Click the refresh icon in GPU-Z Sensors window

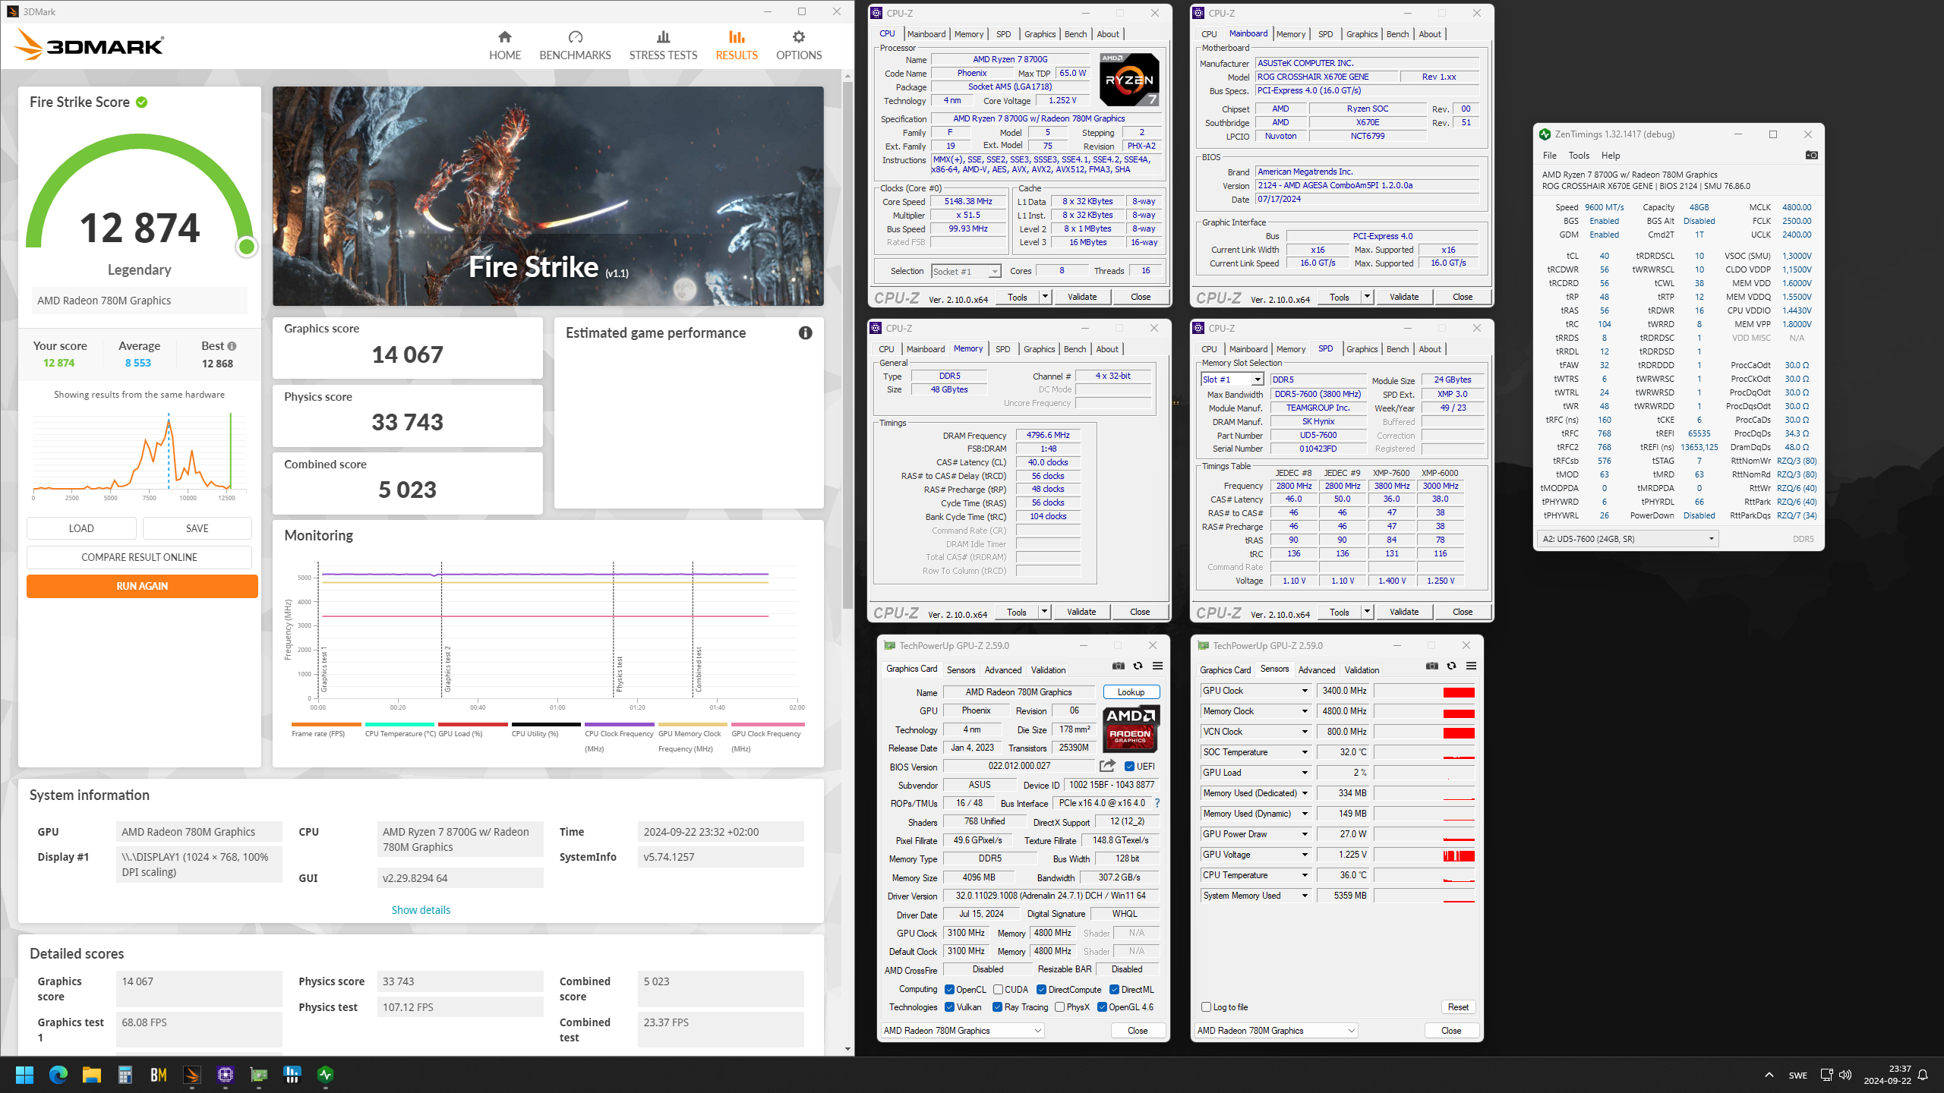point(1451,666)
